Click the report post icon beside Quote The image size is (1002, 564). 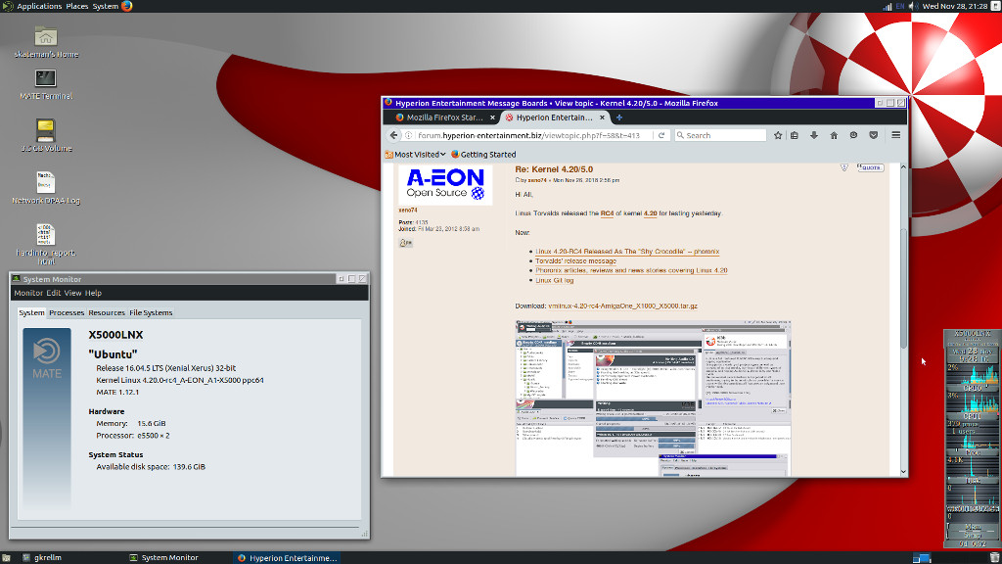click(844, 167)
